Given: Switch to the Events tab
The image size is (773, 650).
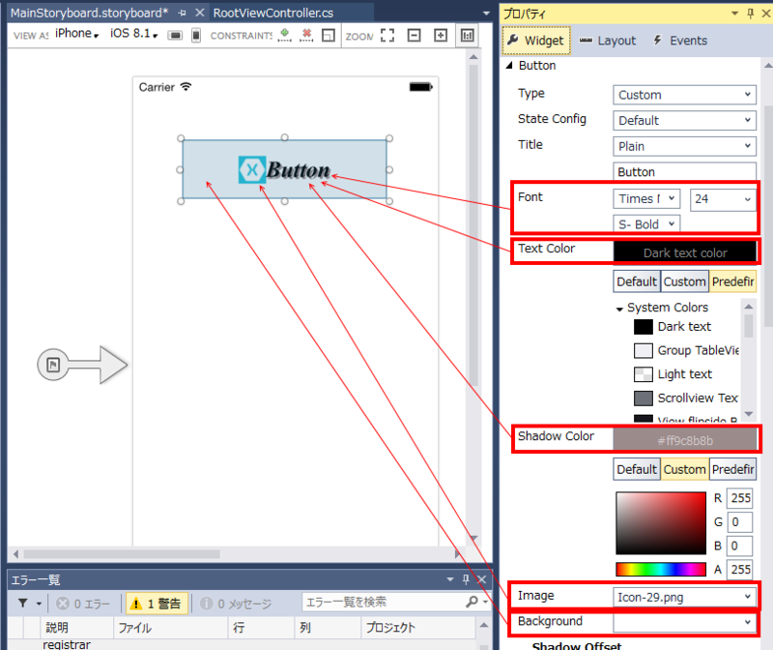Looking at the screenshot, I should click(x=680, y=41).
